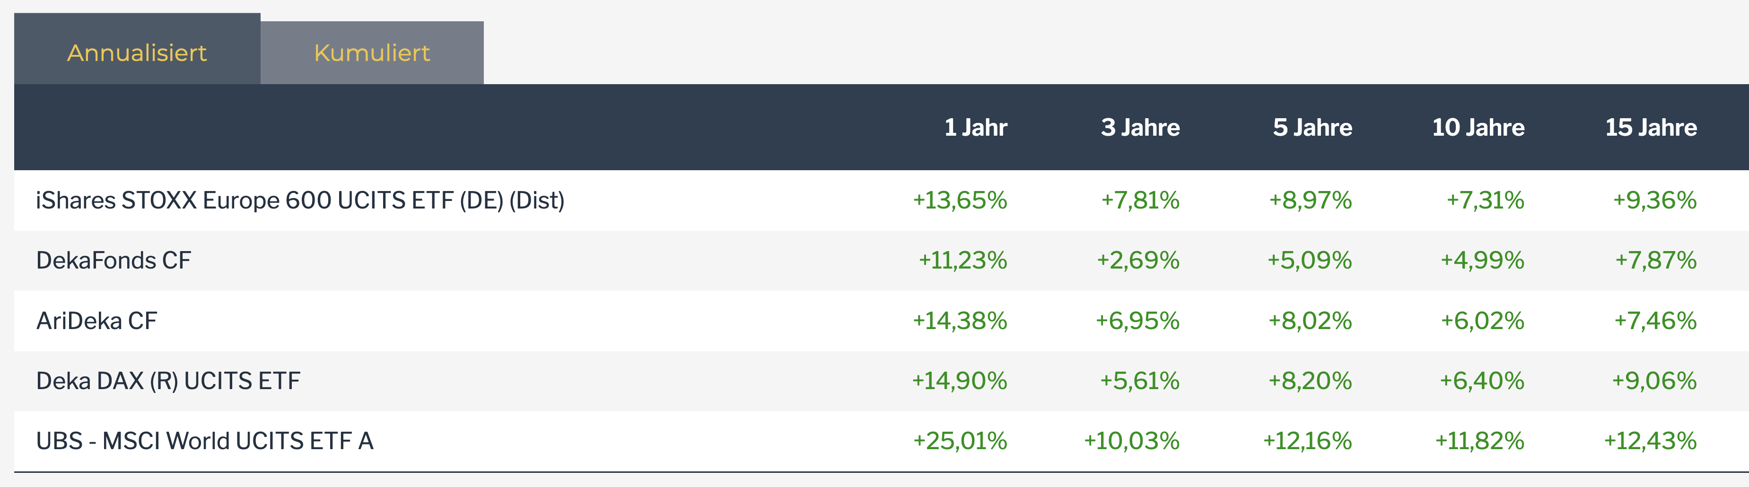Viewport: 1749px width, 487px height.
Task: Click the 5 Jahre column header
Action: pos(1312,127)
